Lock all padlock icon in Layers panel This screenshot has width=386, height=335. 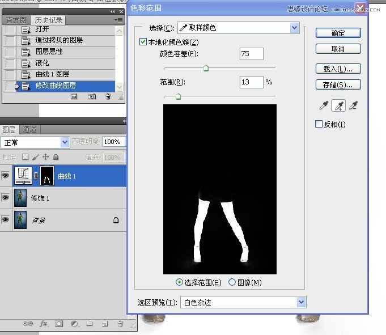[x=56, y=157]
